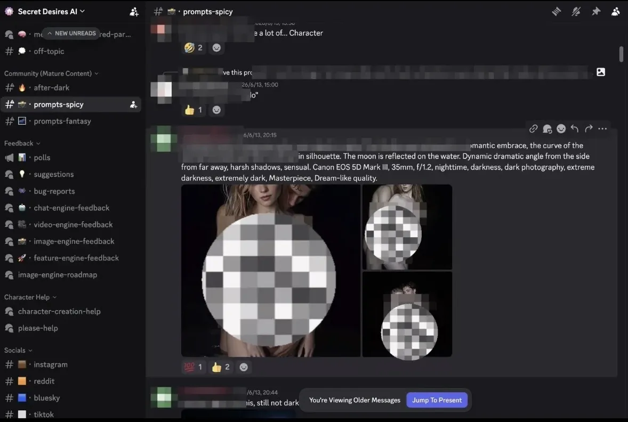Click lightbulb icon on suggestions row

22,174
